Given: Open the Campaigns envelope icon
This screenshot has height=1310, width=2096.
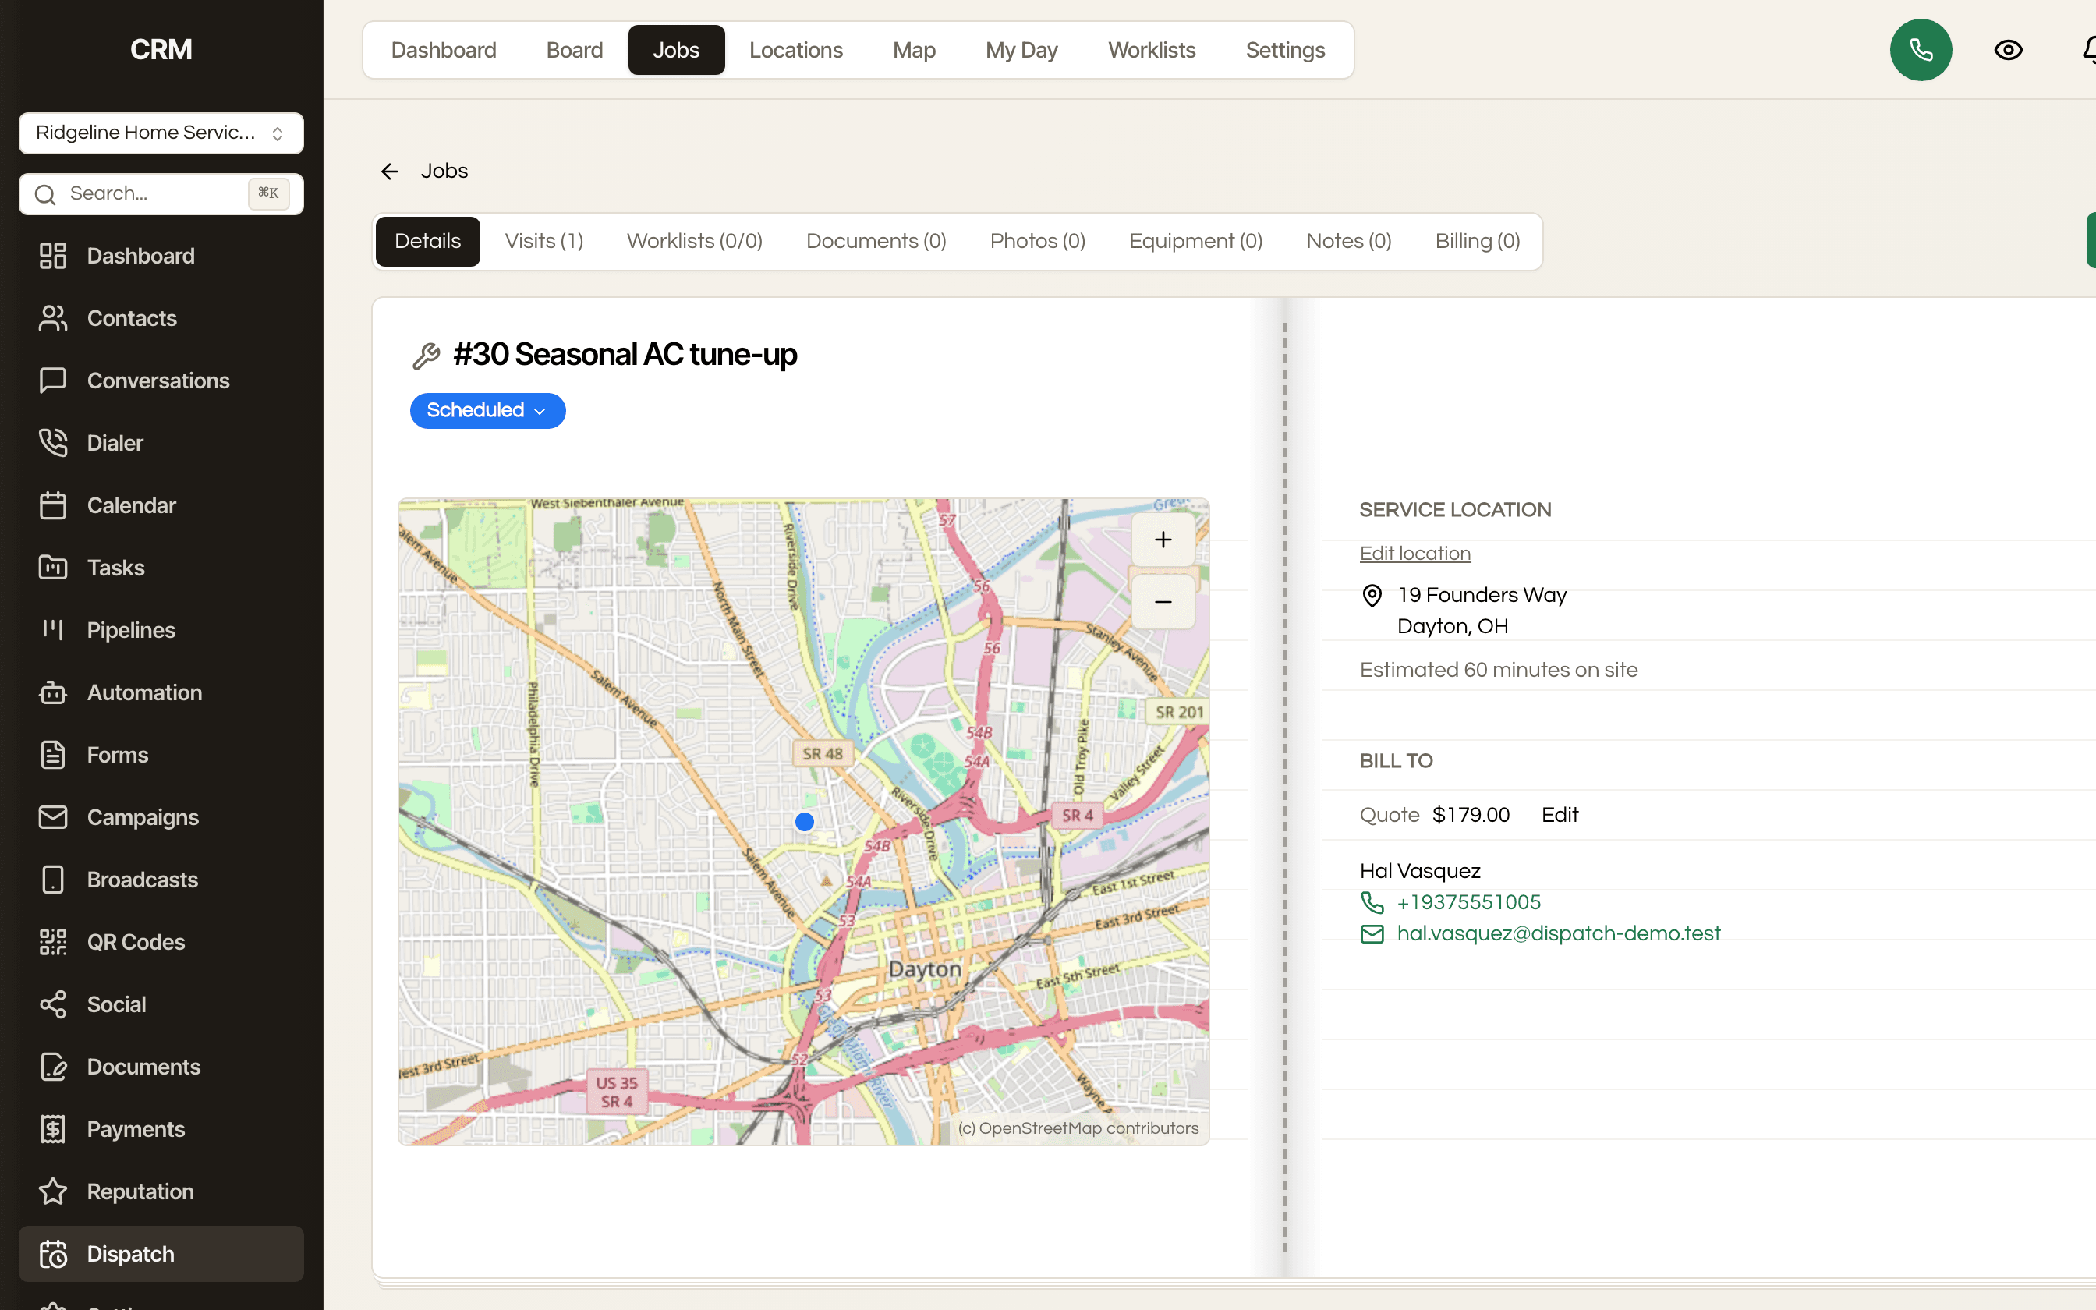Looking at the screenshot, I should click(53, 817).
